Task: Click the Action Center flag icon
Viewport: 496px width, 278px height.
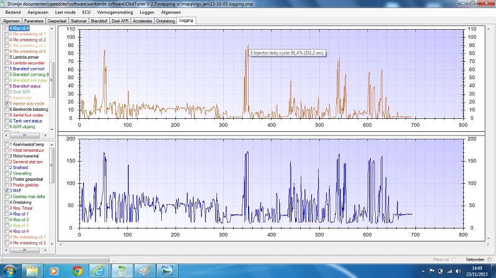Action: coord(432,271)
